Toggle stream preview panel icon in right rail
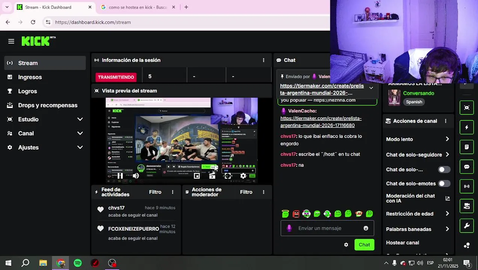This screenshot has width=478, height=270. [467, 108]
